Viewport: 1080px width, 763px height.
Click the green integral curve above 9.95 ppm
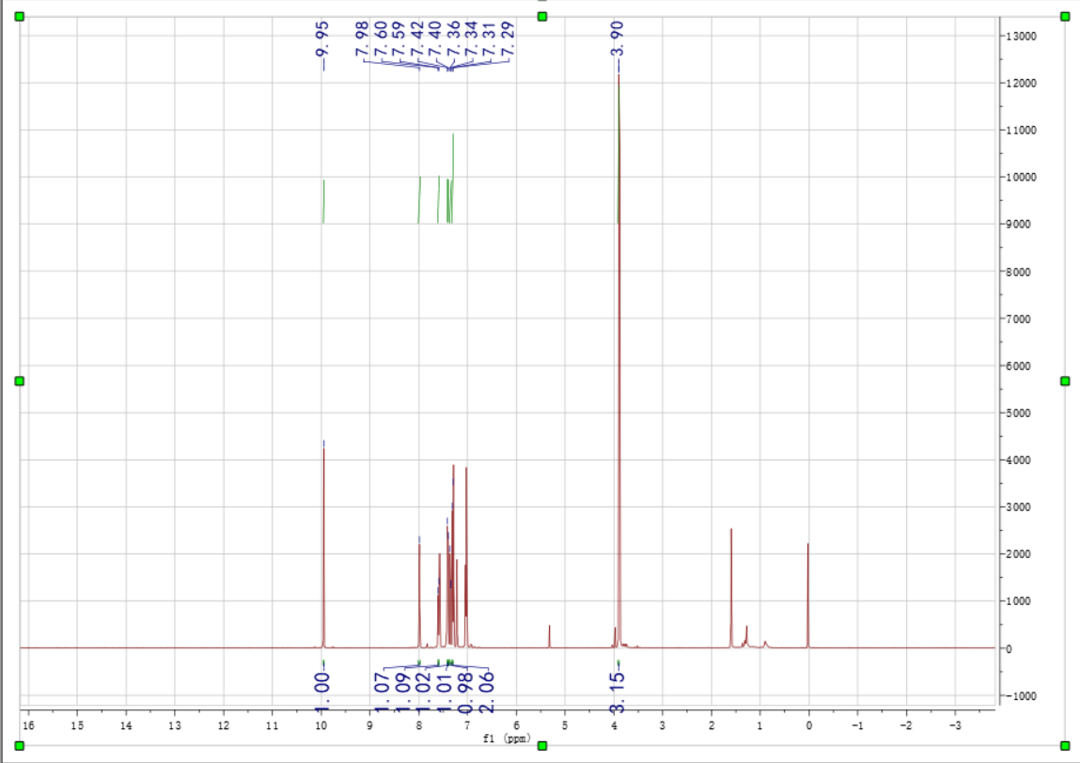(x=323, y=201)
